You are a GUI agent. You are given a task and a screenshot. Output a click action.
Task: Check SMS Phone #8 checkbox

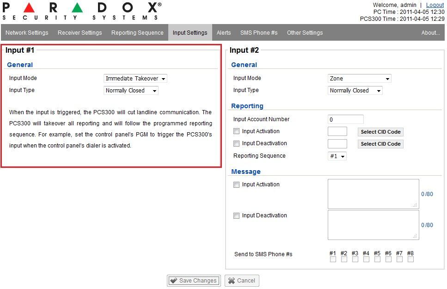(410, 259)
